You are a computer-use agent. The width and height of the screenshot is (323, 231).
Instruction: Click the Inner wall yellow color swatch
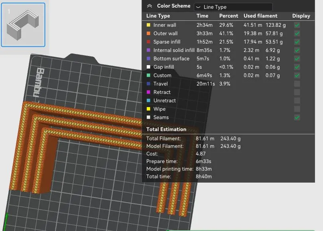click(x=149, y=25)
